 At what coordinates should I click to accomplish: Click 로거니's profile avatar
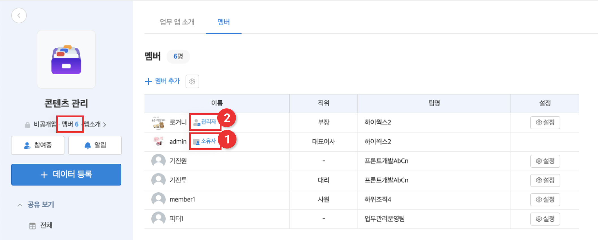[x=158, y=123]
